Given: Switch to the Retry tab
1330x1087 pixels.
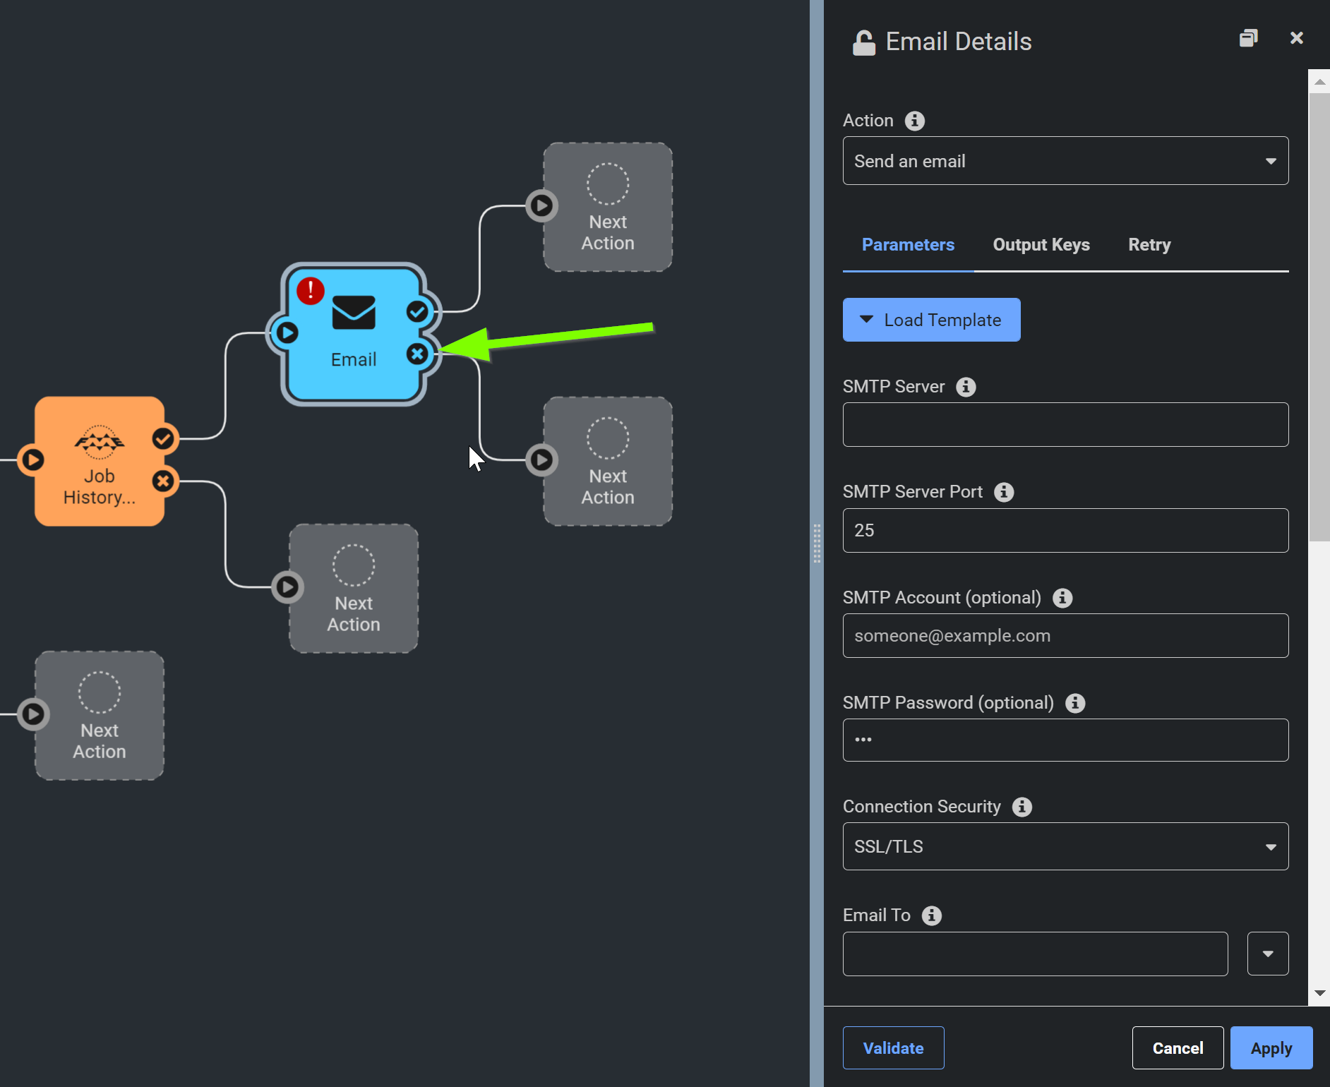Looking at the screenshot, I should tap(1149, 245).
